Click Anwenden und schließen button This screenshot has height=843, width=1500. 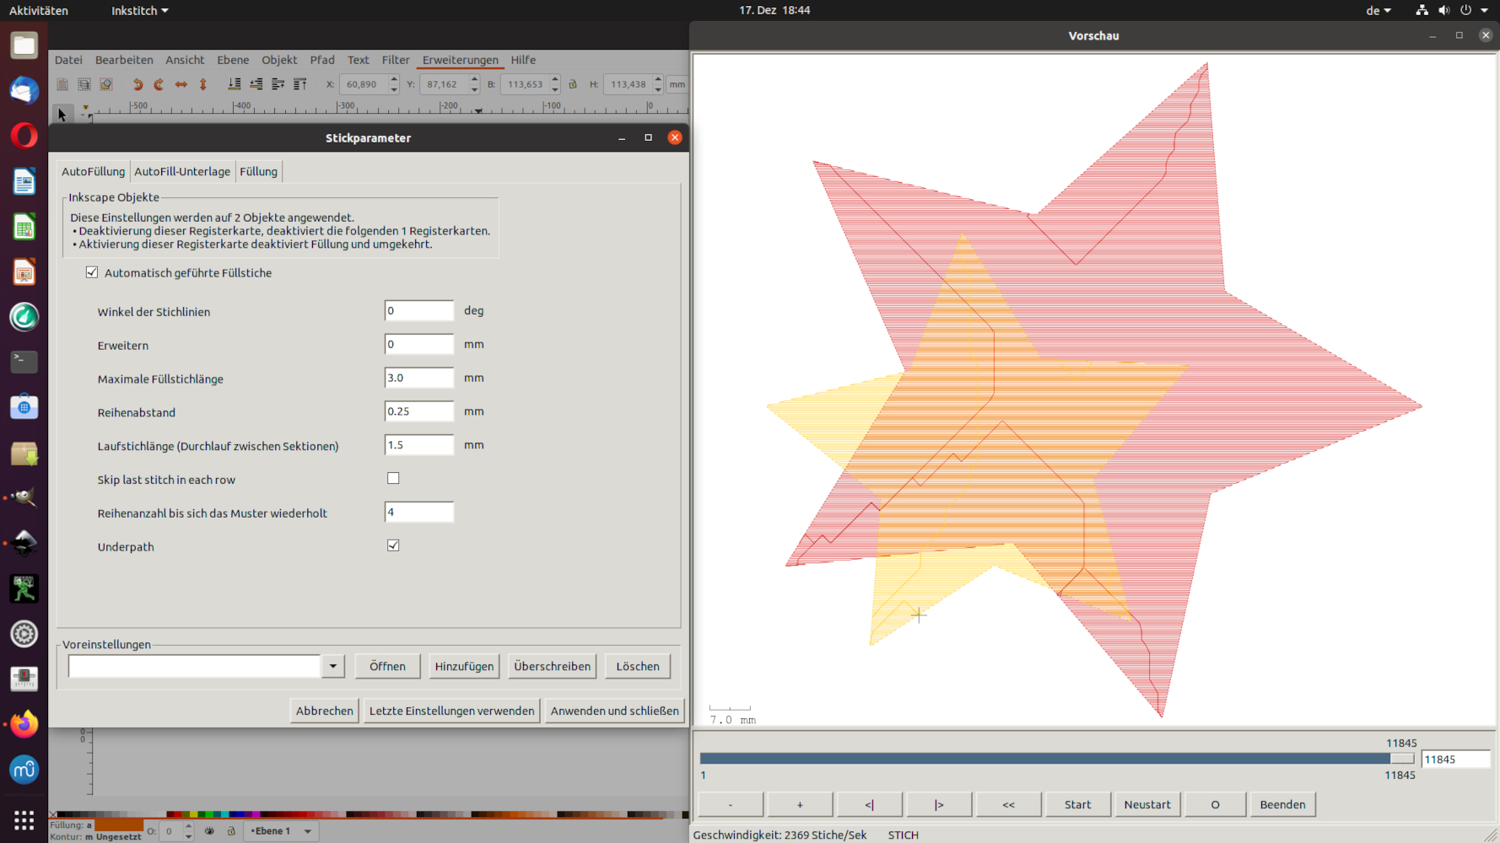click(614, 711)
